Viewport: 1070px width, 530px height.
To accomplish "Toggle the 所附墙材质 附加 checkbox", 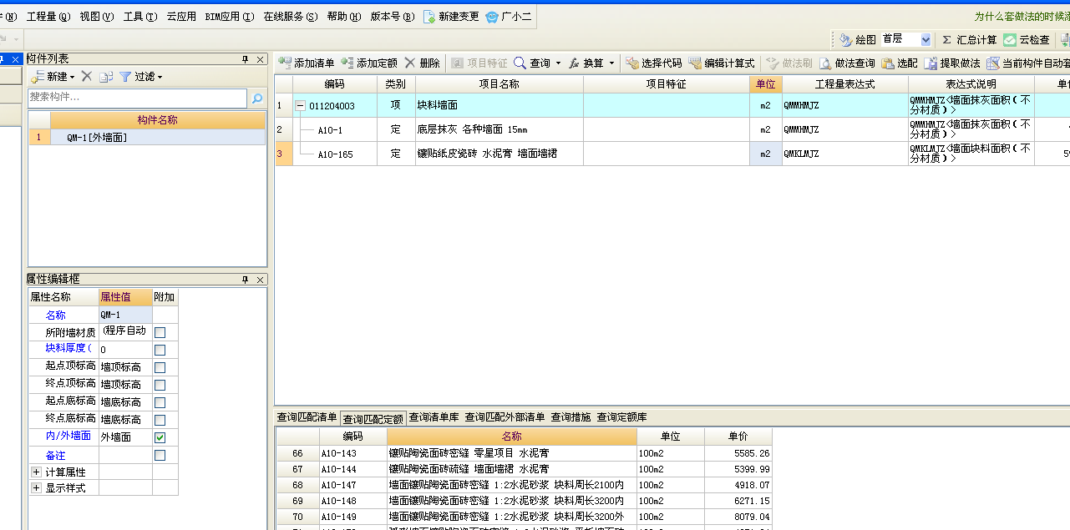I will 160,332.
